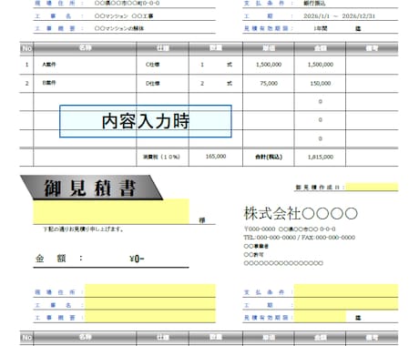Click the empty yellow 現場住所 input field
The image size is (419, 346).
point(150,290)
